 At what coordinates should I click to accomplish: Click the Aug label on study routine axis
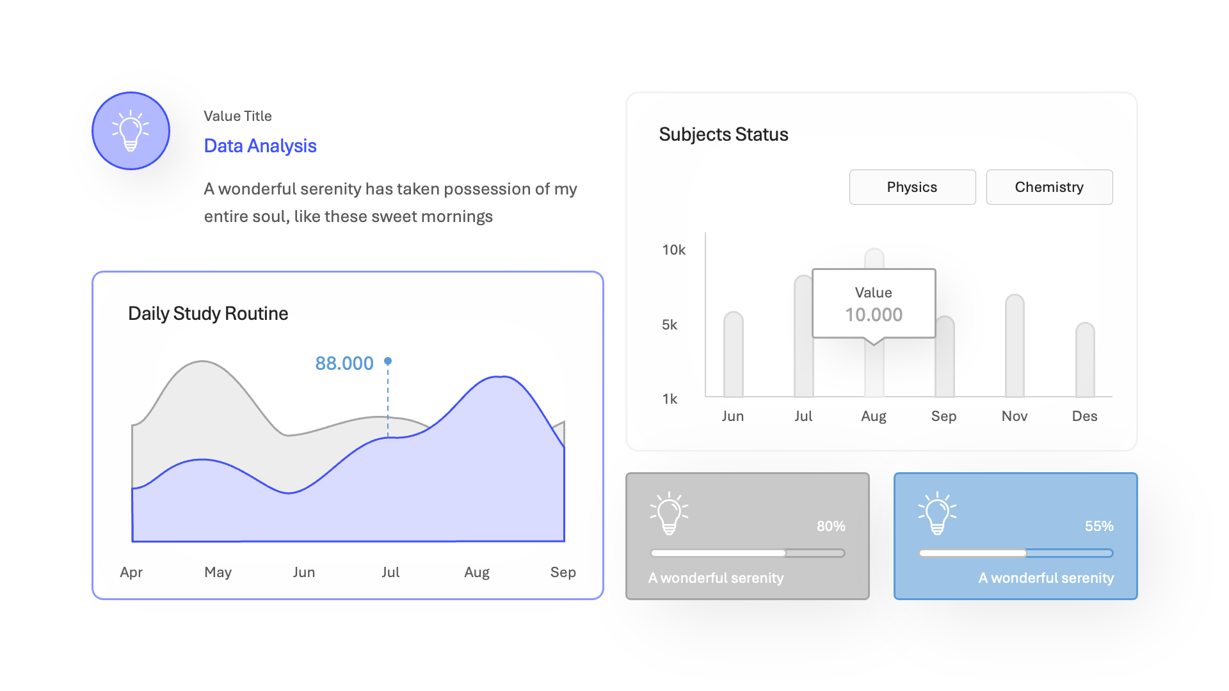(x=477, y=572)
